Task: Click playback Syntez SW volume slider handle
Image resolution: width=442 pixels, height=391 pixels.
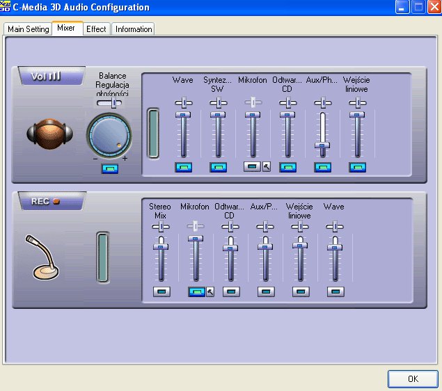Action: [x=218, y=115]
